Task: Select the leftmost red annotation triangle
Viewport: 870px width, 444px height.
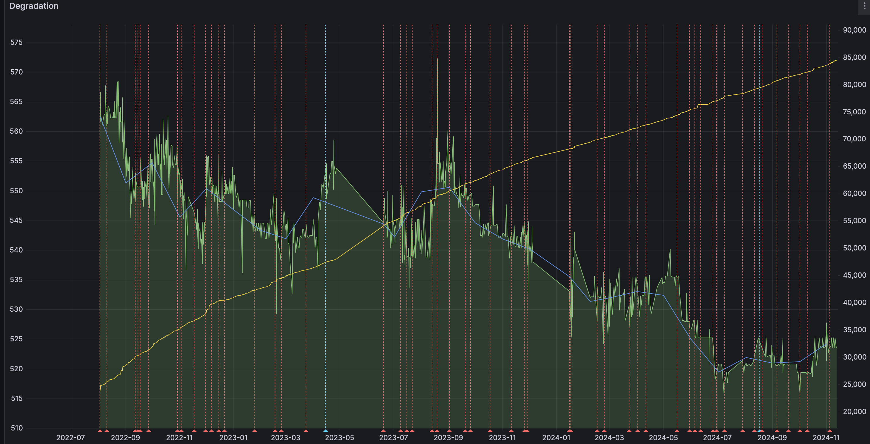Action: 100,431
